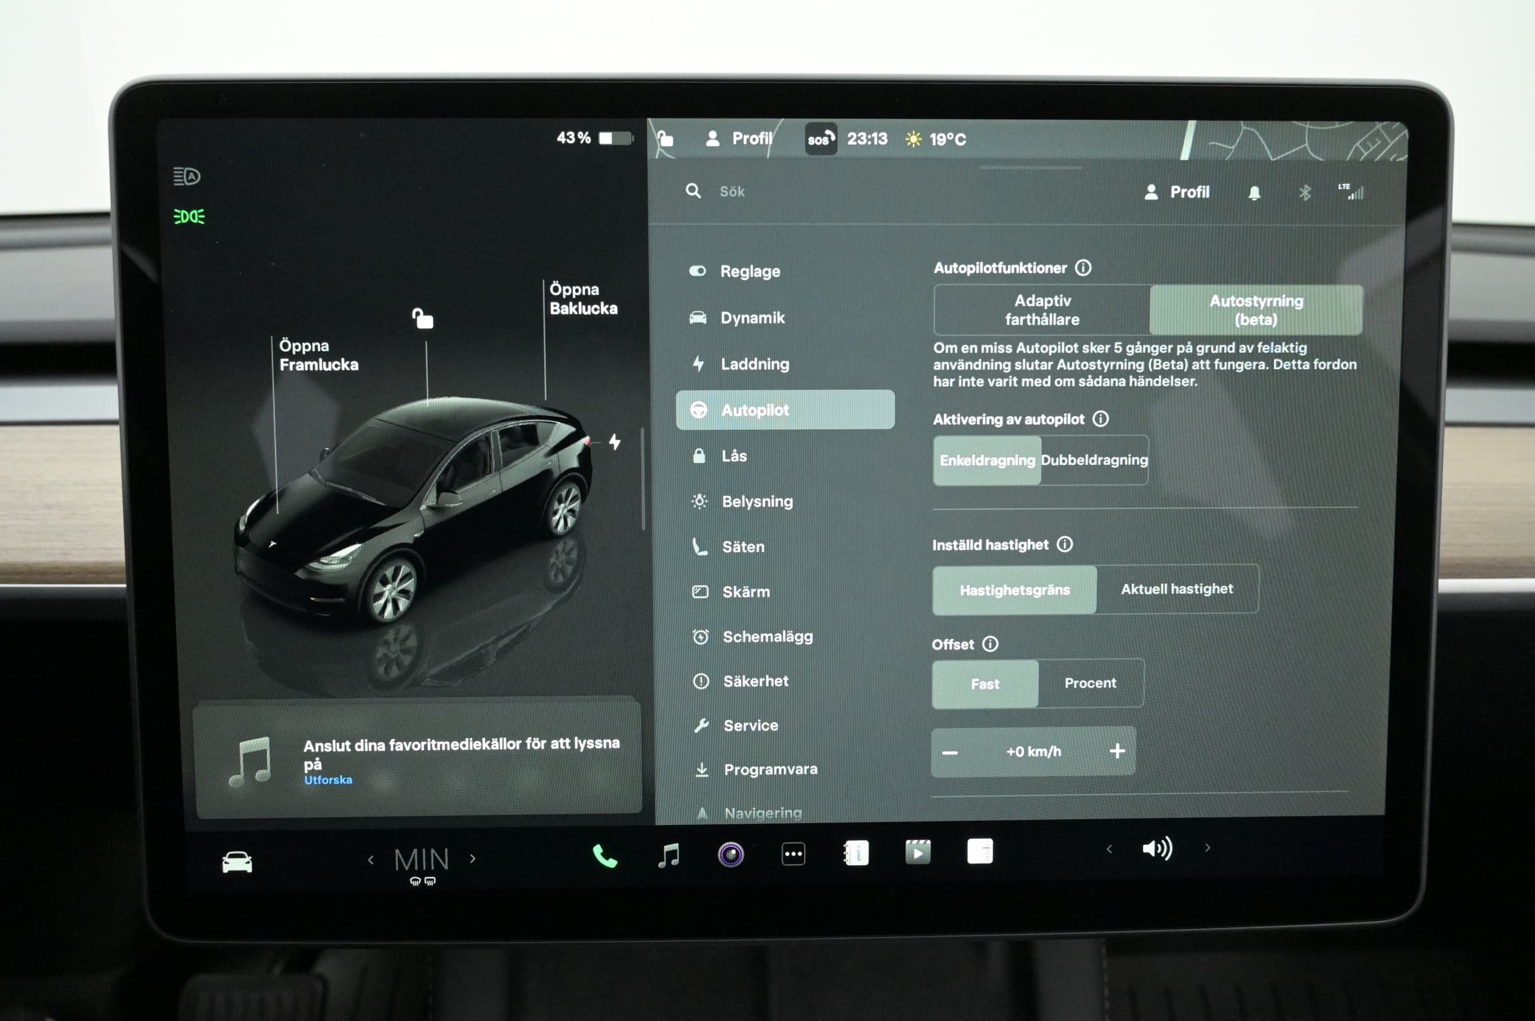Viewport: 1535px width, 1021px height.
Task: Tap the Sök search field
Action: tap(732, 192)
